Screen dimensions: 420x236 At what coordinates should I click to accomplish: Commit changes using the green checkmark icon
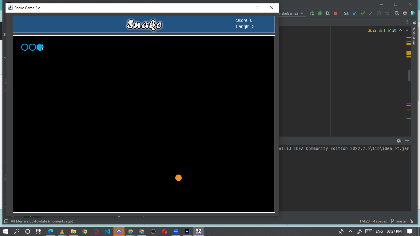363,13
